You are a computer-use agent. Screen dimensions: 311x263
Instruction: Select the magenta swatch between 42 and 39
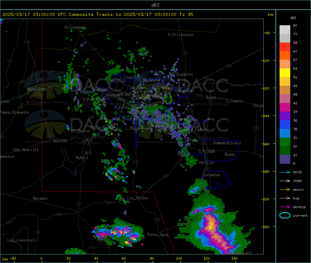click(285, 107)
